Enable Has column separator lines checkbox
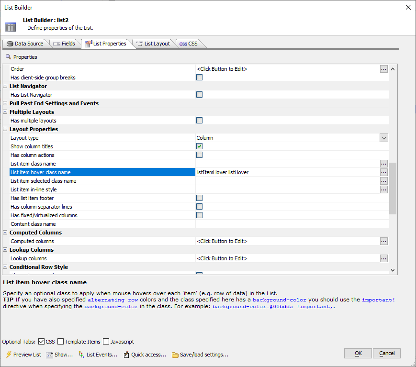 [x=199, y=207]
